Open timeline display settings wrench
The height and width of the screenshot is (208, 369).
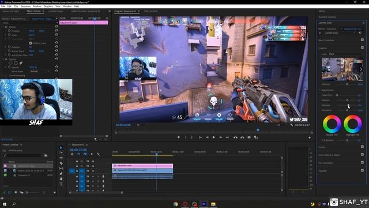tap(99, 154)
